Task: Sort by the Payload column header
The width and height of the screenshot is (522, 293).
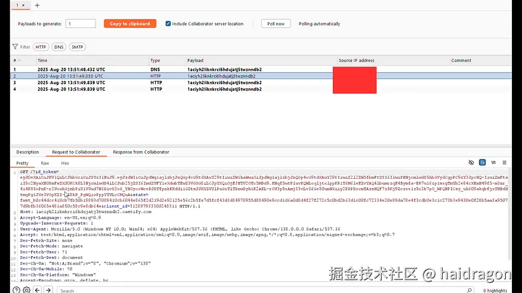Action: pyautogui.click(x=261, y=61)
